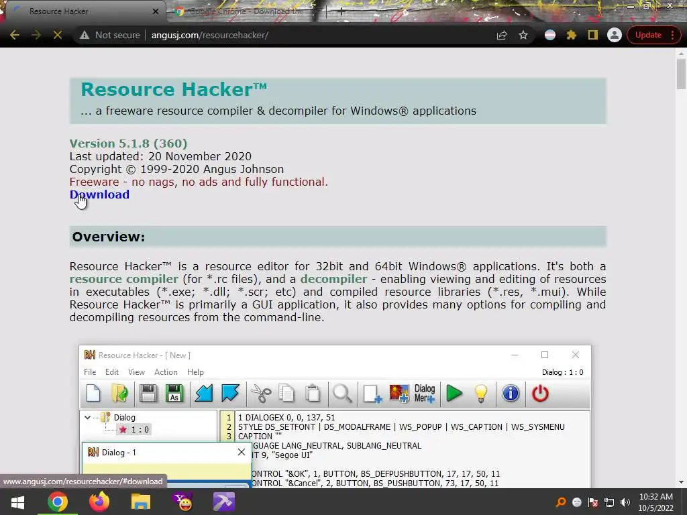Click the green Compile play icon

click(454, 393)
